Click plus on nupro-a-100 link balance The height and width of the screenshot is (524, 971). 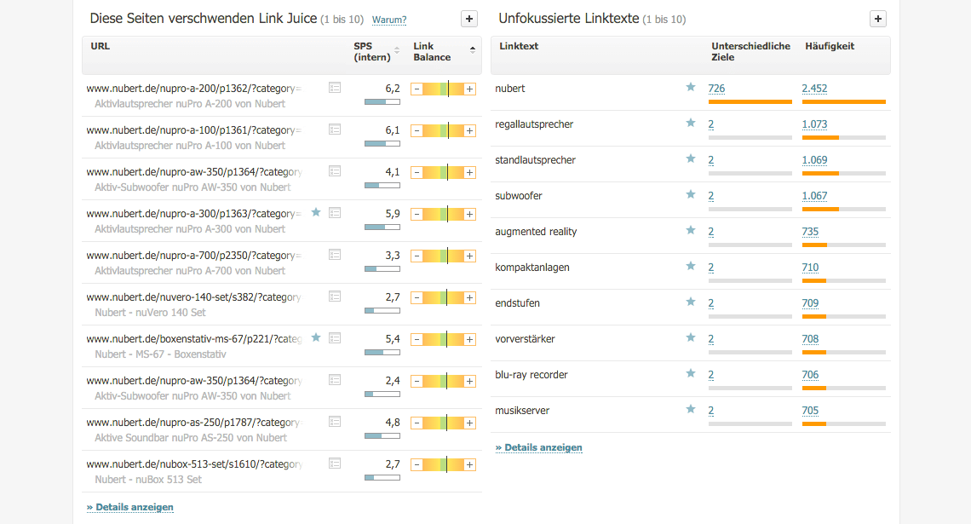point(469,130)
